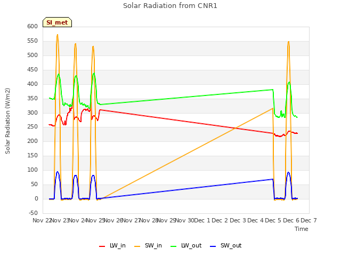Click the chart title 'Solar Radiation from CNR1'
This screenshot has height=256, width=341.
(x=170, y=6)
